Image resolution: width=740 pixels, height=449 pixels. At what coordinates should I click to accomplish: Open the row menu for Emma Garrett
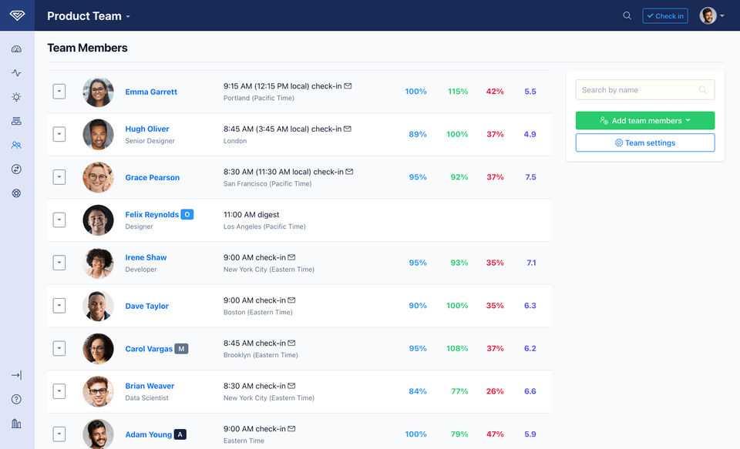point(59,92)
